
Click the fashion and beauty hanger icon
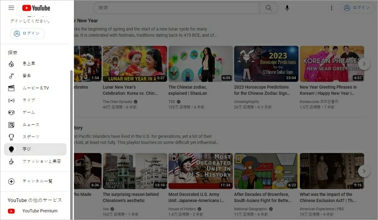pyautogui.click(x=11, y=162)
